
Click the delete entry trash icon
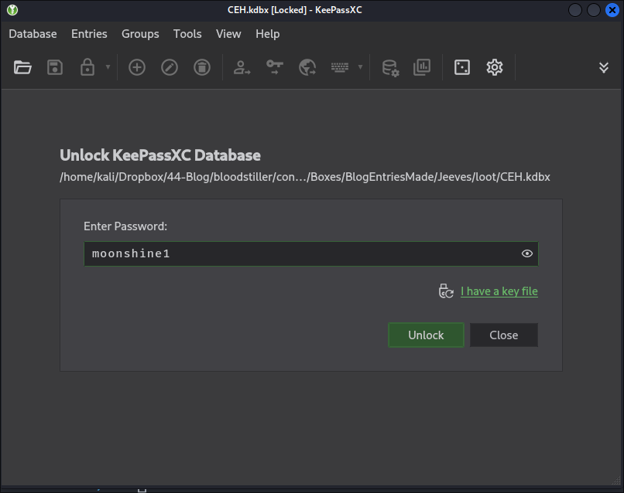(x=202, y=67)
